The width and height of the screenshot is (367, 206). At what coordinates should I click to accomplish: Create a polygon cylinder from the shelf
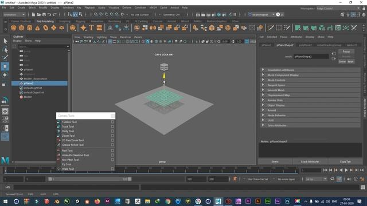pos(29,28)
